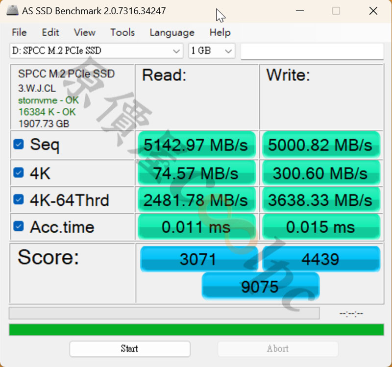Select the Seq write result 5000.82 MB/s
392x367 pixels.
pyautogui.click(x=321, y=145)
